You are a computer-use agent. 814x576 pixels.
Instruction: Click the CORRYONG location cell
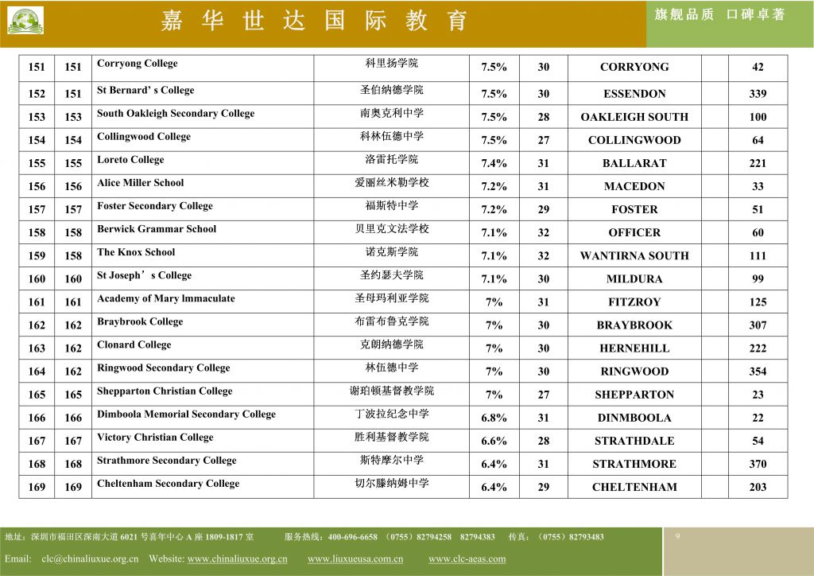click(x=634, y=67)
